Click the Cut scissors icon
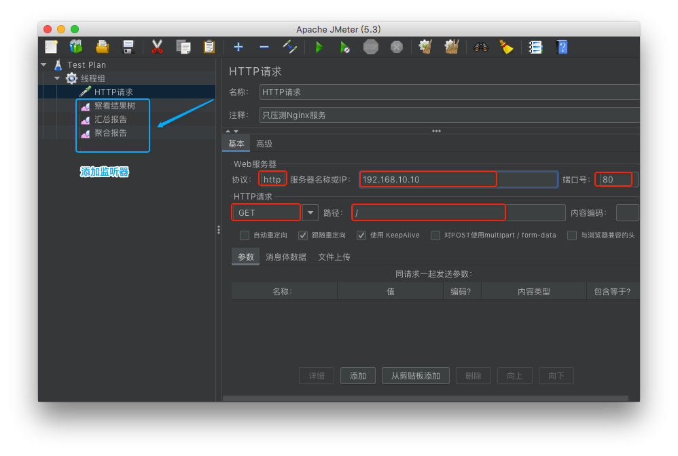 157,47
